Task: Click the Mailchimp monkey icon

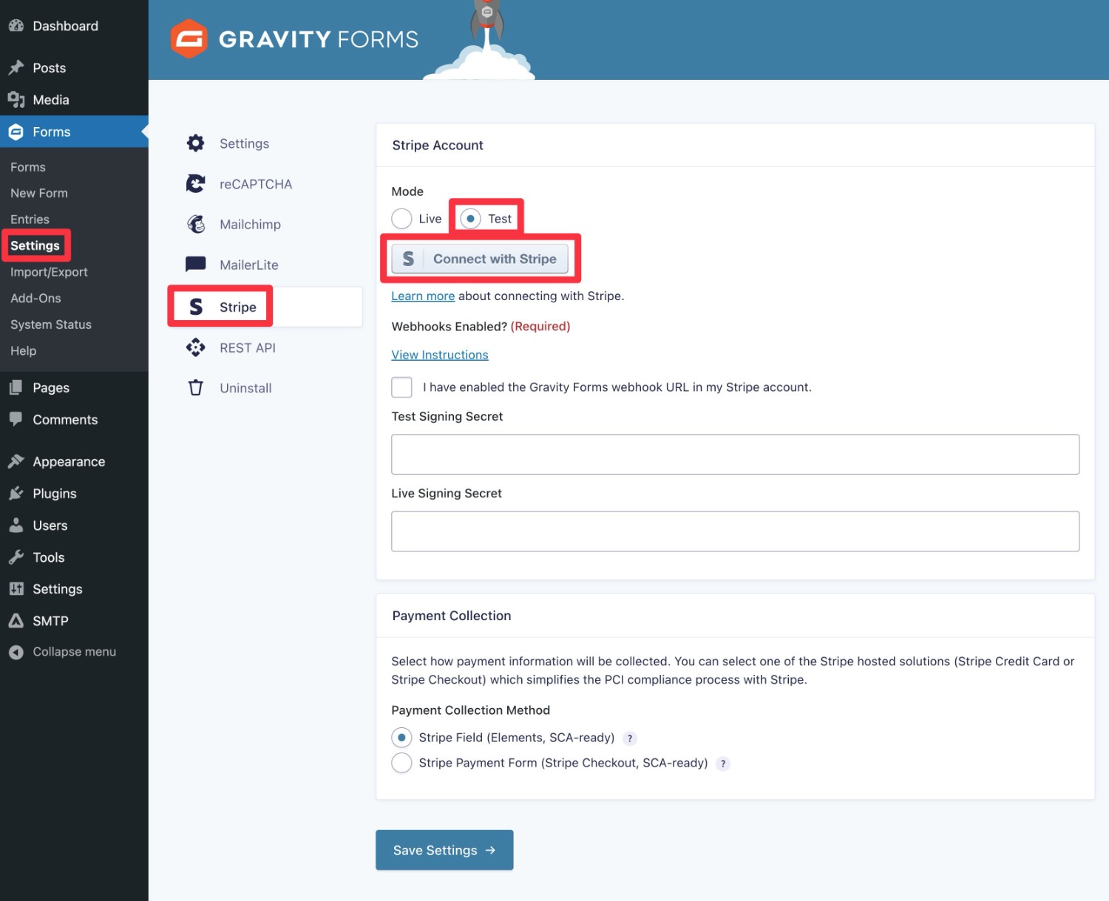Action: 195,224
